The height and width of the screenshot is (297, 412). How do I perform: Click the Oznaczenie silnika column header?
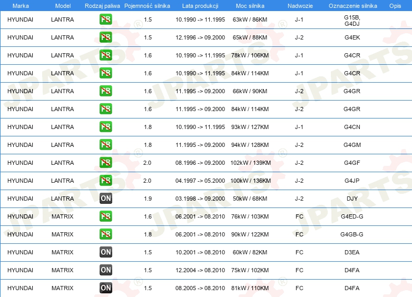coord(353,6)
